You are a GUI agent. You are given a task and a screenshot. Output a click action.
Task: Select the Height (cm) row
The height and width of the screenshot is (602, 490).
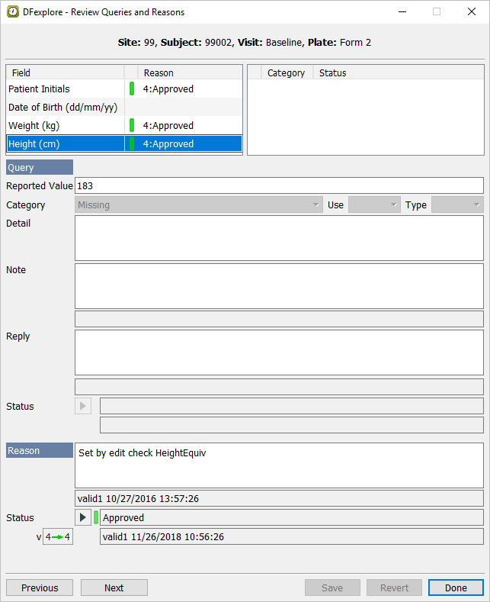click(x=65, y=144)
